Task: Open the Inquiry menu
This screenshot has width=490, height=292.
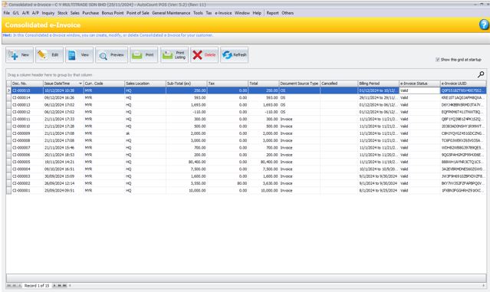Action: [48, 13]
